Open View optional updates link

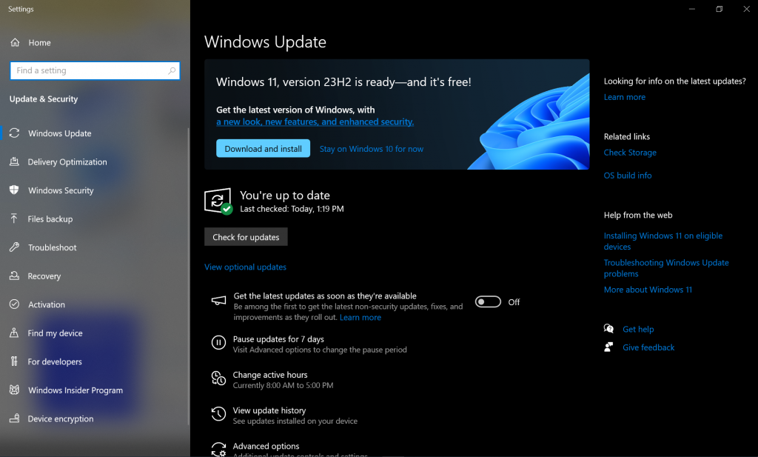(x=245, y=267)
